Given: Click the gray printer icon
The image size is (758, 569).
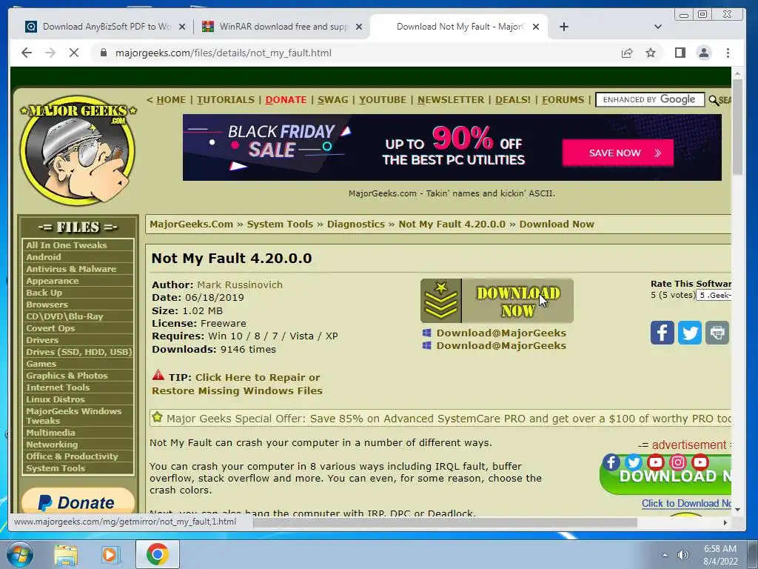Looking at the screenshot, I should click(x=717, y=333).
